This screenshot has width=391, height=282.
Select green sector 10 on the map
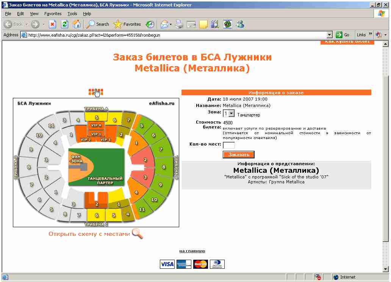point(155,199)
